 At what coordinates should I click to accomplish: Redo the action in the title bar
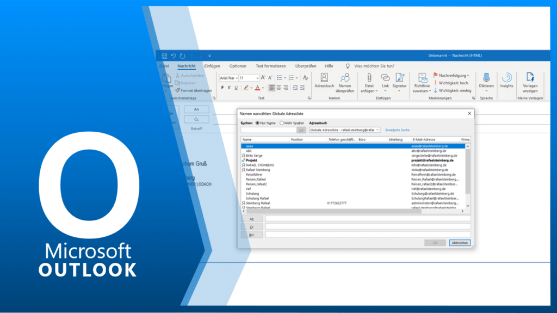click(x=182, y=56)
